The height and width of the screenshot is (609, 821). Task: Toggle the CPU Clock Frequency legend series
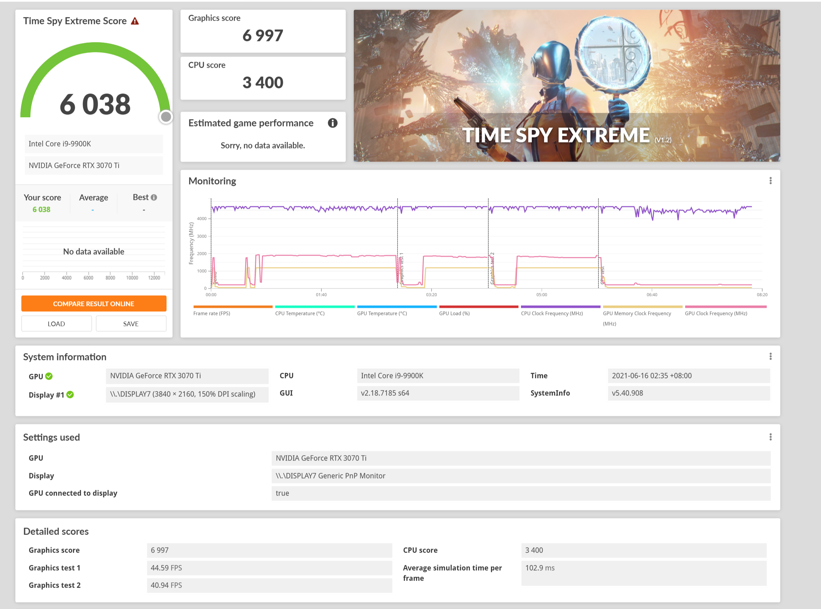coord(552,313)
